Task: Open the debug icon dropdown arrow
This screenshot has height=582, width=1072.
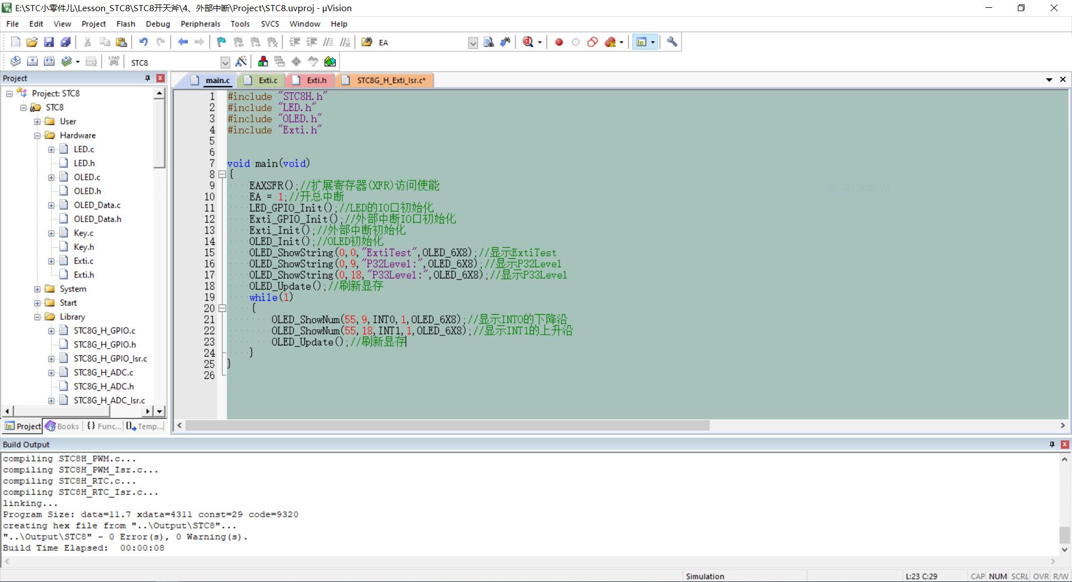Action: coord(539,42)
